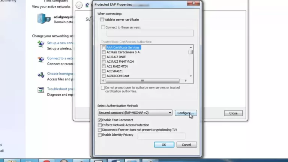Click the server names input field
The image size is (288, 162).
(150, 33)
